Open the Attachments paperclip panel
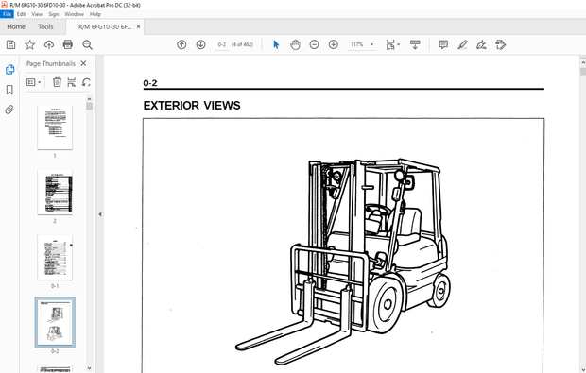This screenshot has width=586, height=373. (9, 110)
